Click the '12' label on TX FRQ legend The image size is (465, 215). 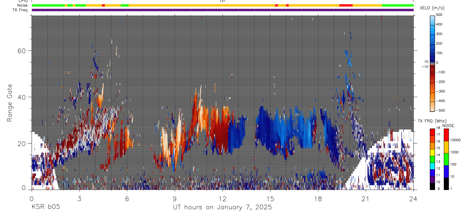tap(438, 168)
